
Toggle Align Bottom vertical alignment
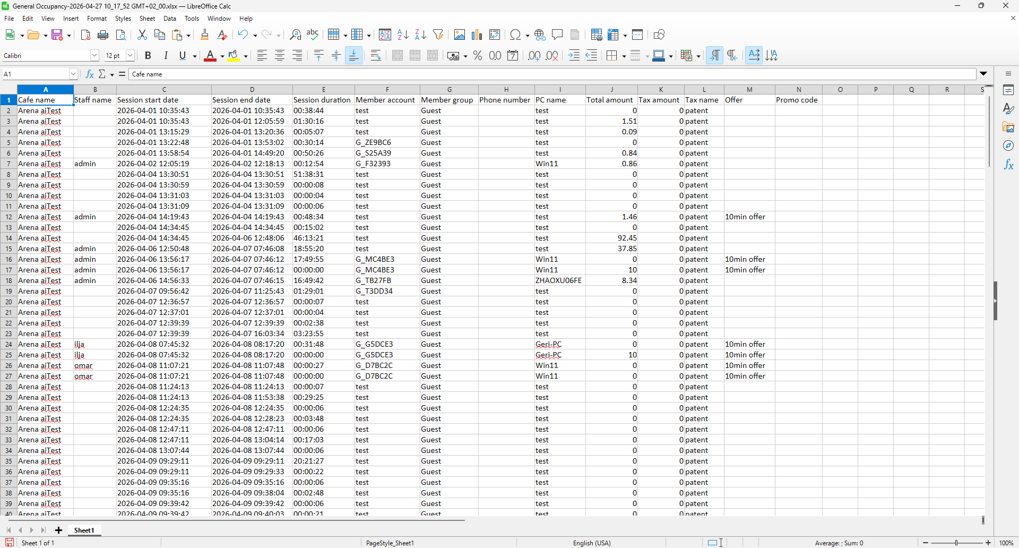[x=353, y=56]
